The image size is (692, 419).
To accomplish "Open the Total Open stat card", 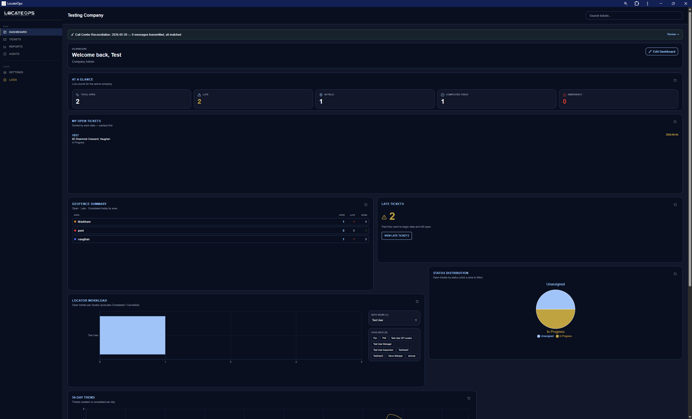I will [131, 99].
